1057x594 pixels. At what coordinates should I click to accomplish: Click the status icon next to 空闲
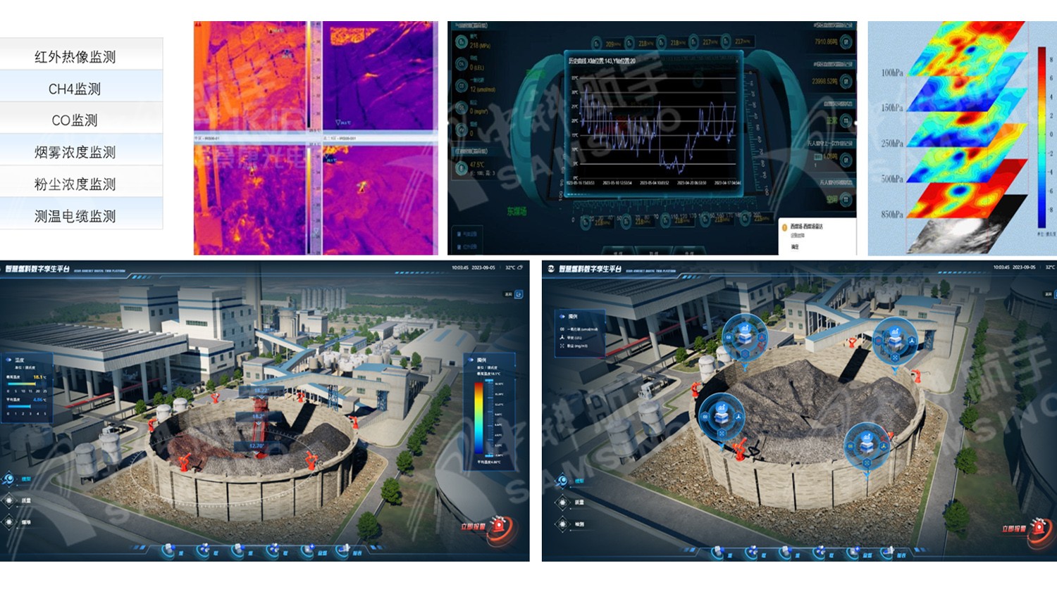[x=846, y=199]
